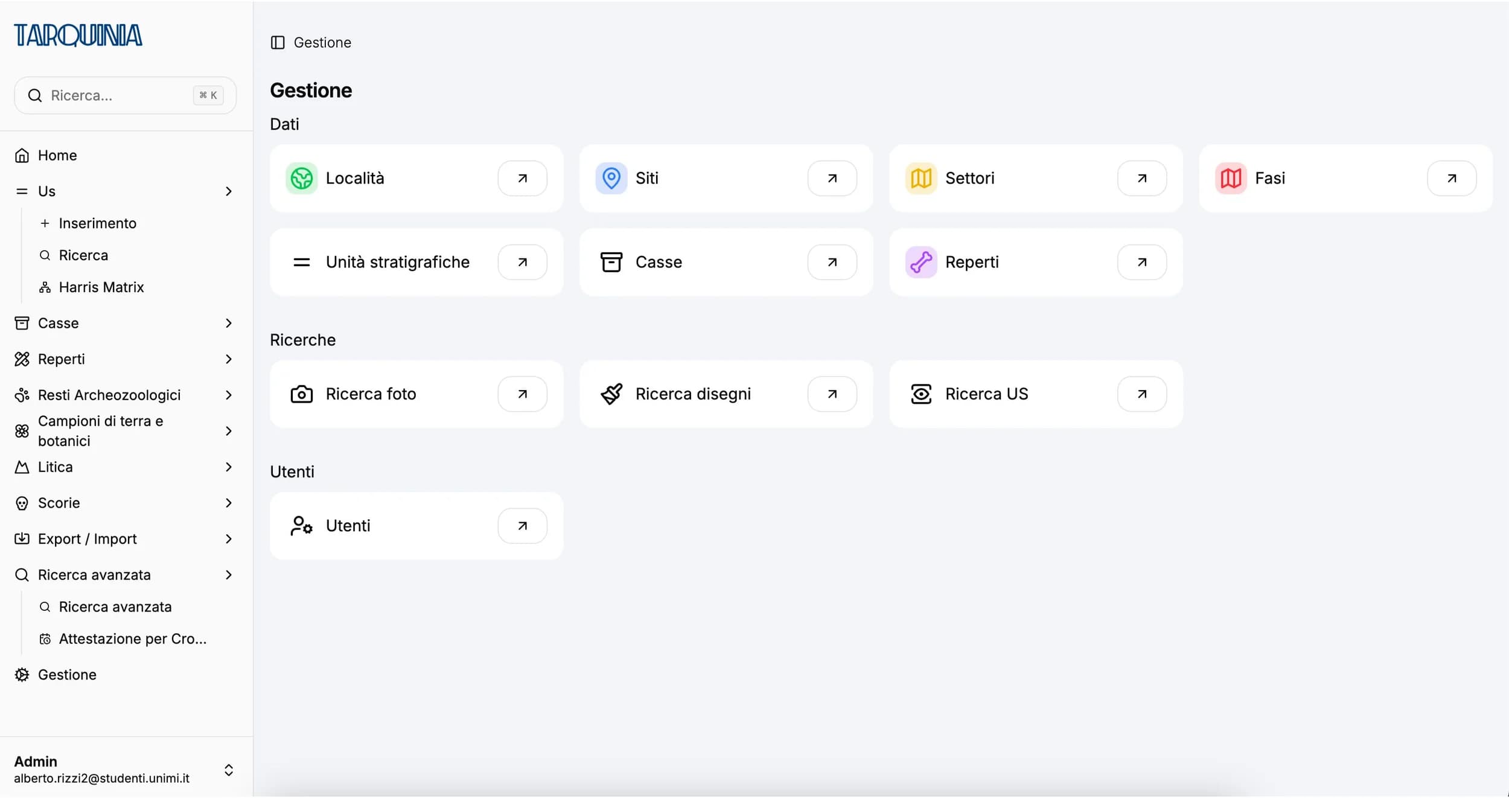Click the green Località globe icon
The height and width of the screenshot is (798, 1509).
(301, 179)
